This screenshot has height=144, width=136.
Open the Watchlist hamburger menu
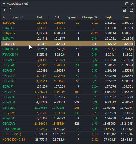[4, 4]
